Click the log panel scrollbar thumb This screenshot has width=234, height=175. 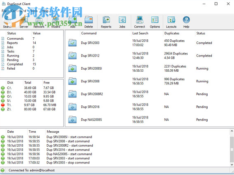[232, 150]
